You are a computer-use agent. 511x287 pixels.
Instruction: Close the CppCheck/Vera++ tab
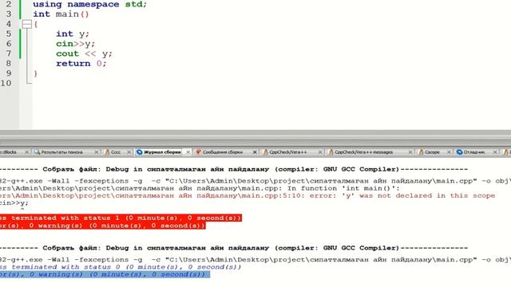[320, 152]
